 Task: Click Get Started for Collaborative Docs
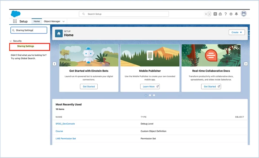(211, 87)
